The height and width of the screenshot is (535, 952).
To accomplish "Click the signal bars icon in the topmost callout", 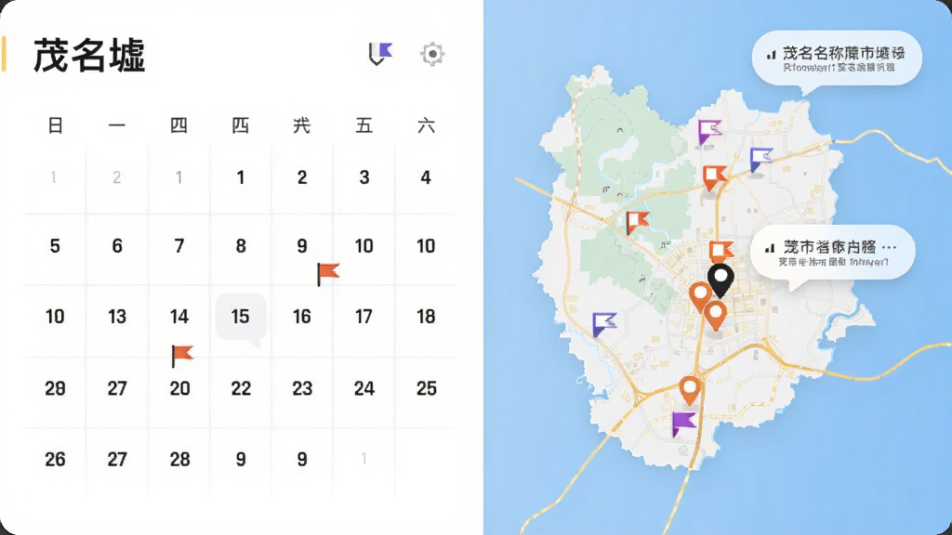I will (771, 55).
